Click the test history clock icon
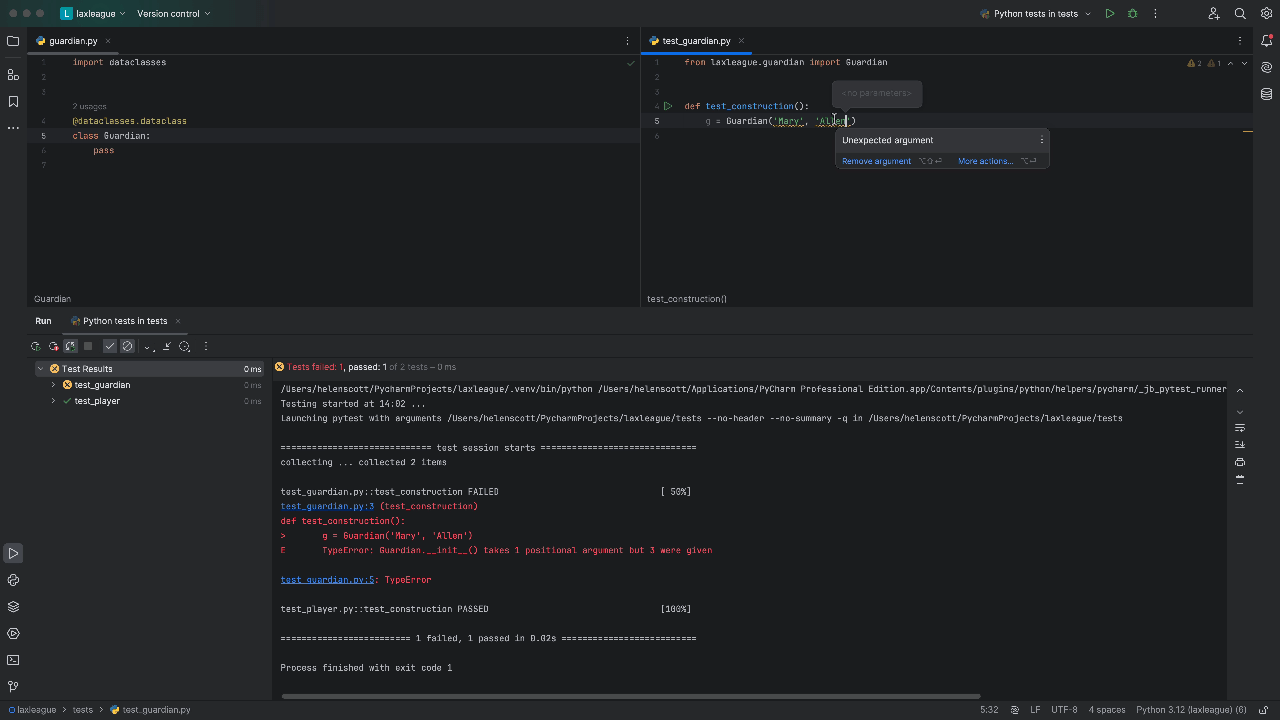The image size is (1280, 720). coord(184,346)
